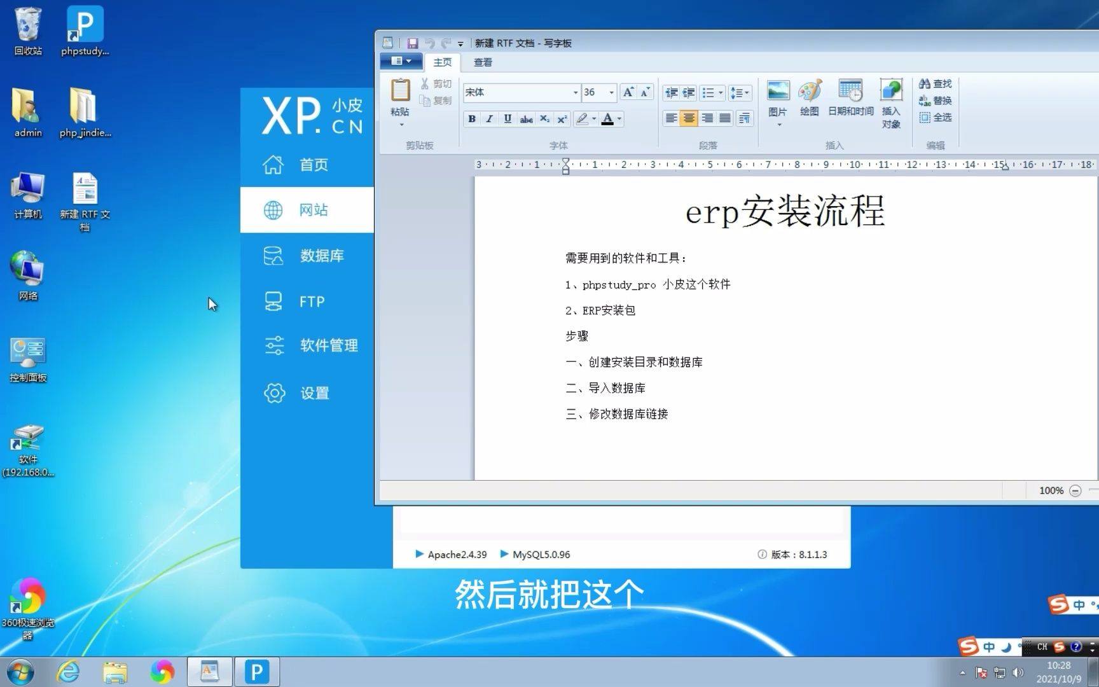Click Find (查找) in editing group
This screenshot has width=1099, height=687.
point(935,84)
